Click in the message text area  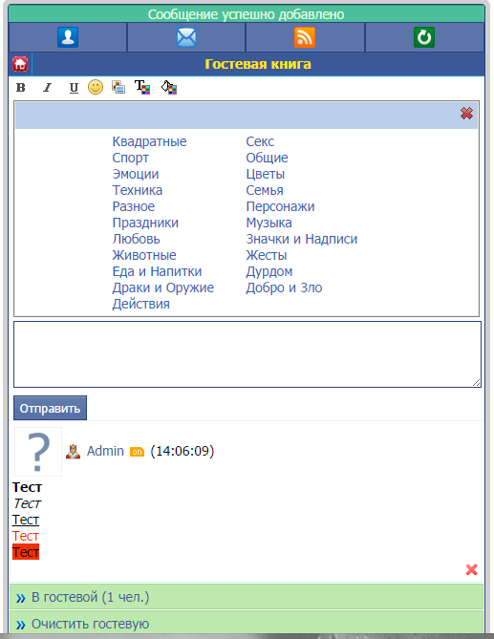pos(247,354)
